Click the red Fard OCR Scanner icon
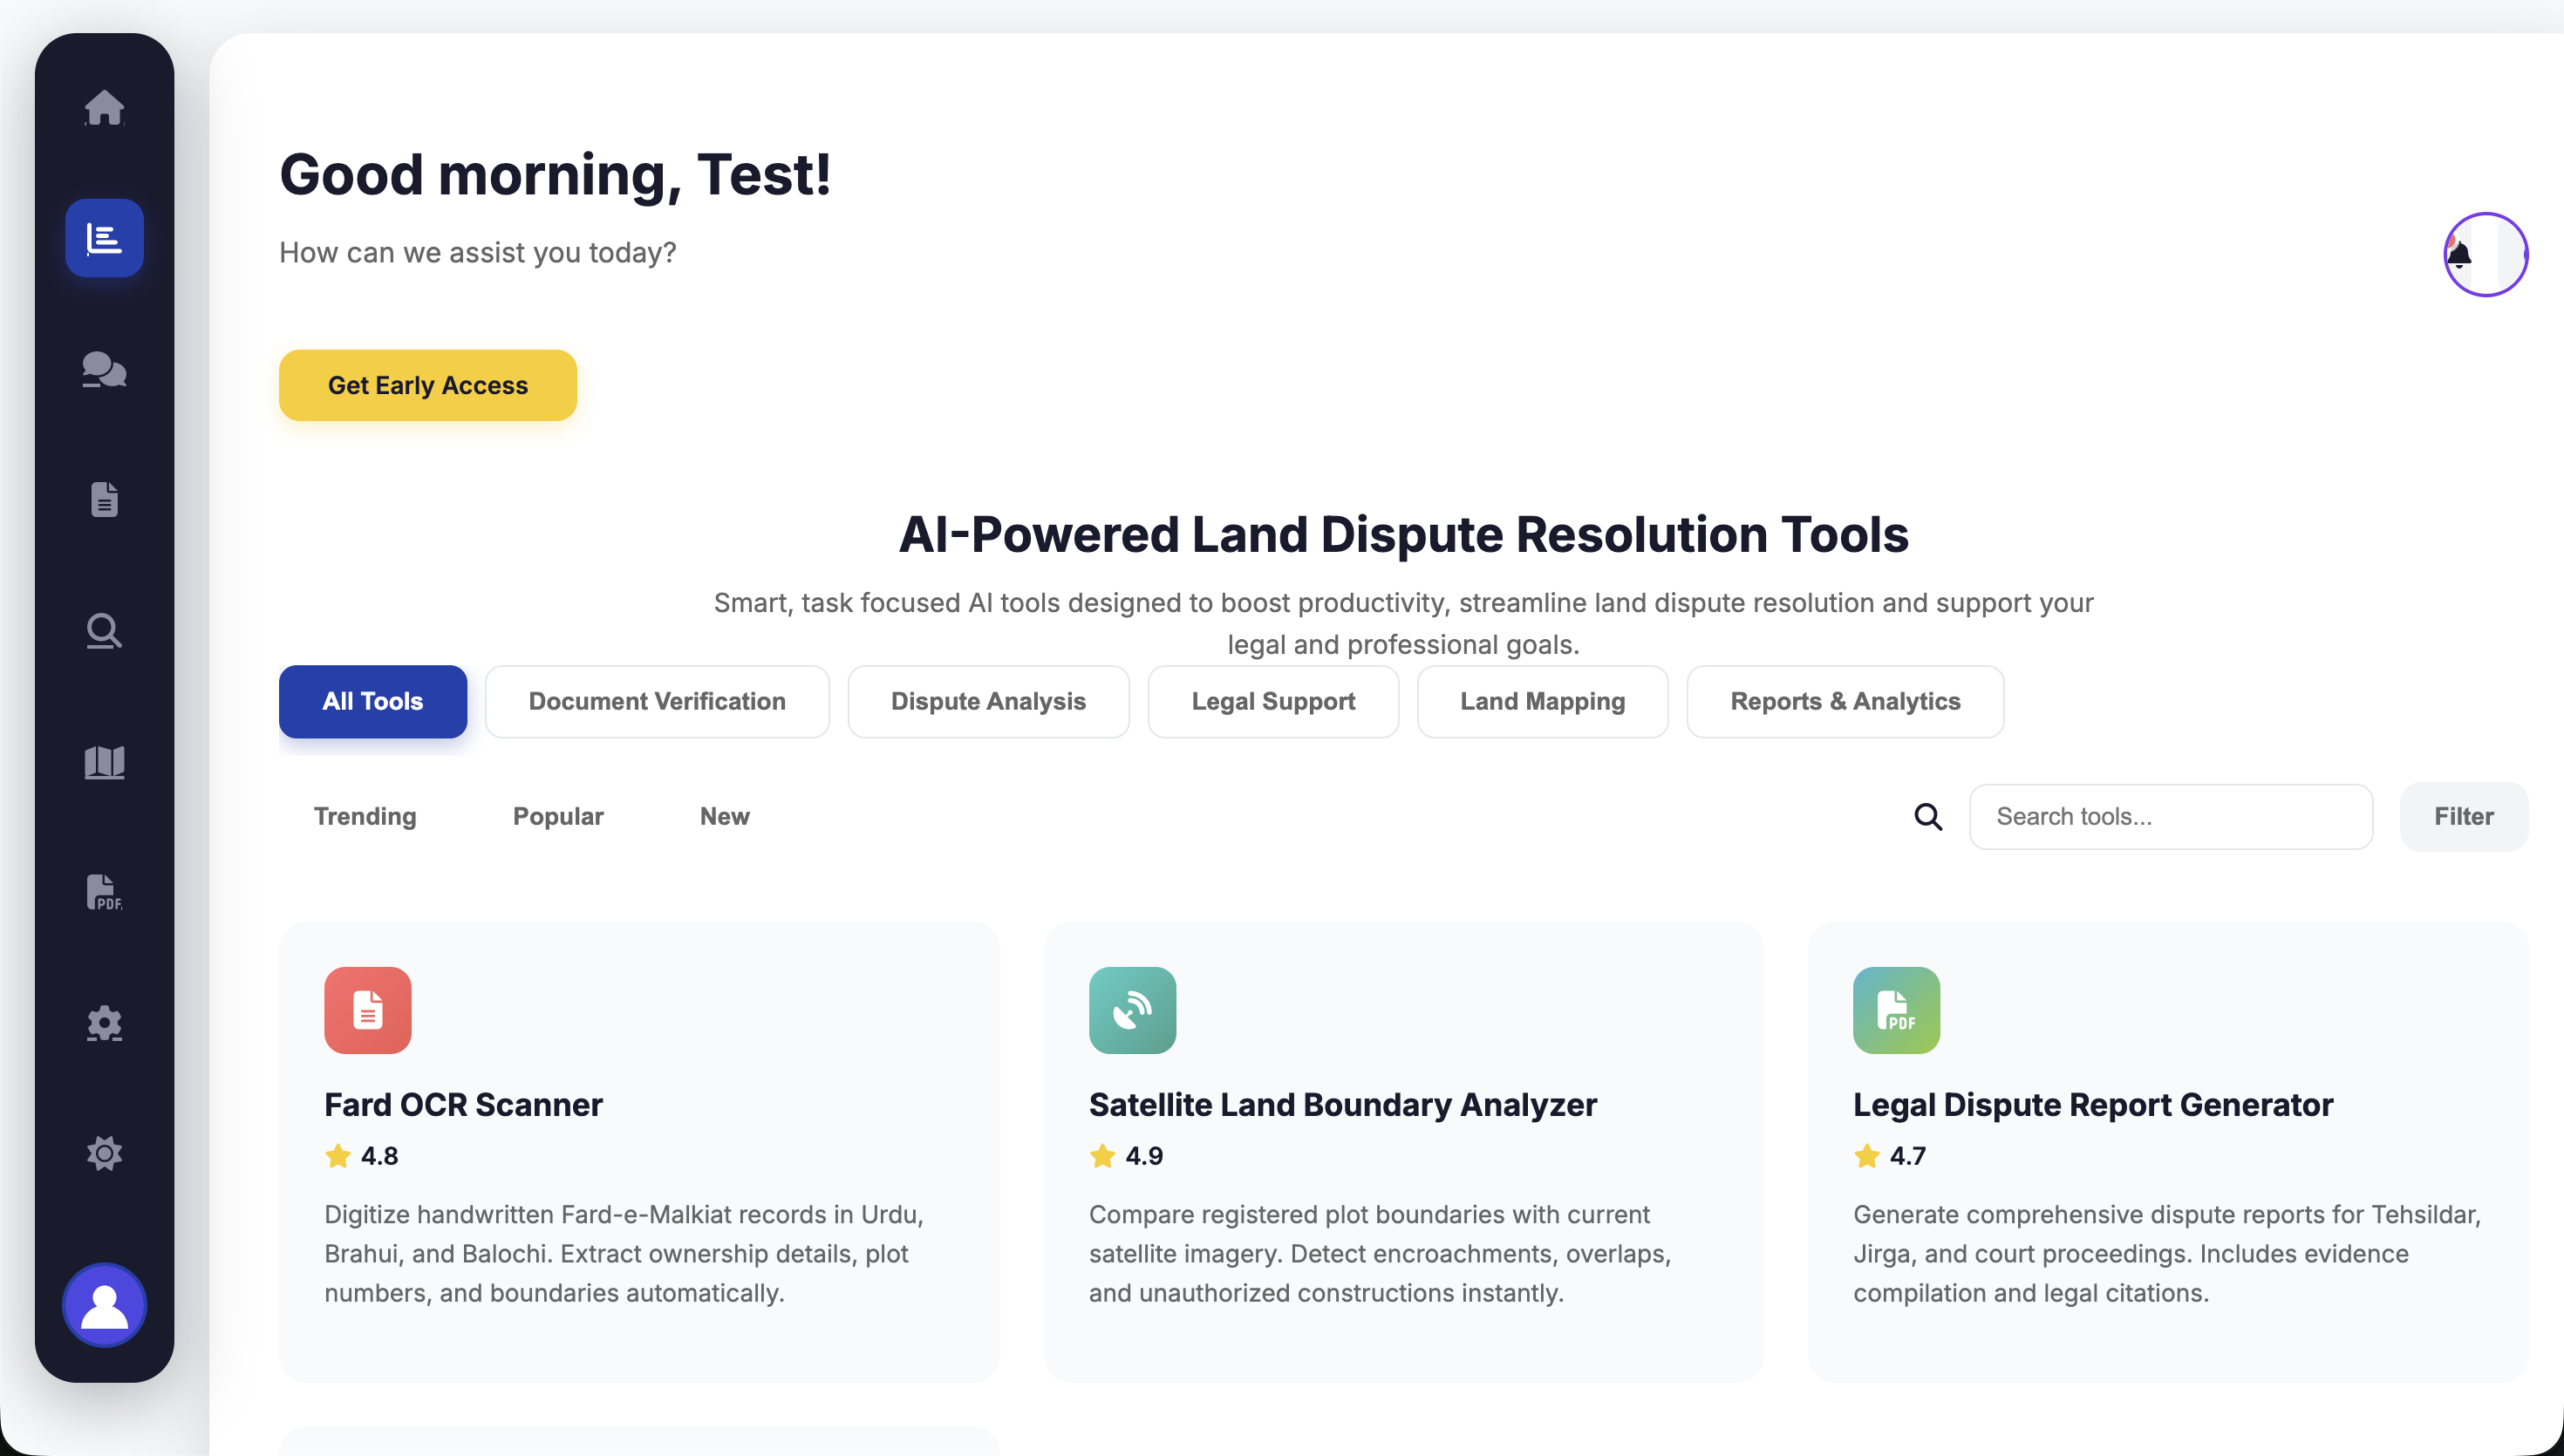The height and width of the screenshot is (1456, 2564). (368, 1010)
